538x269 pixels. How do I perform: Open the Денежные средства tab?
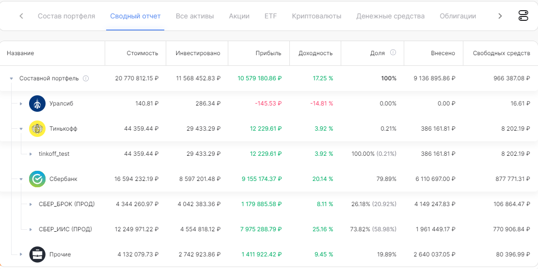pos(390,16)
